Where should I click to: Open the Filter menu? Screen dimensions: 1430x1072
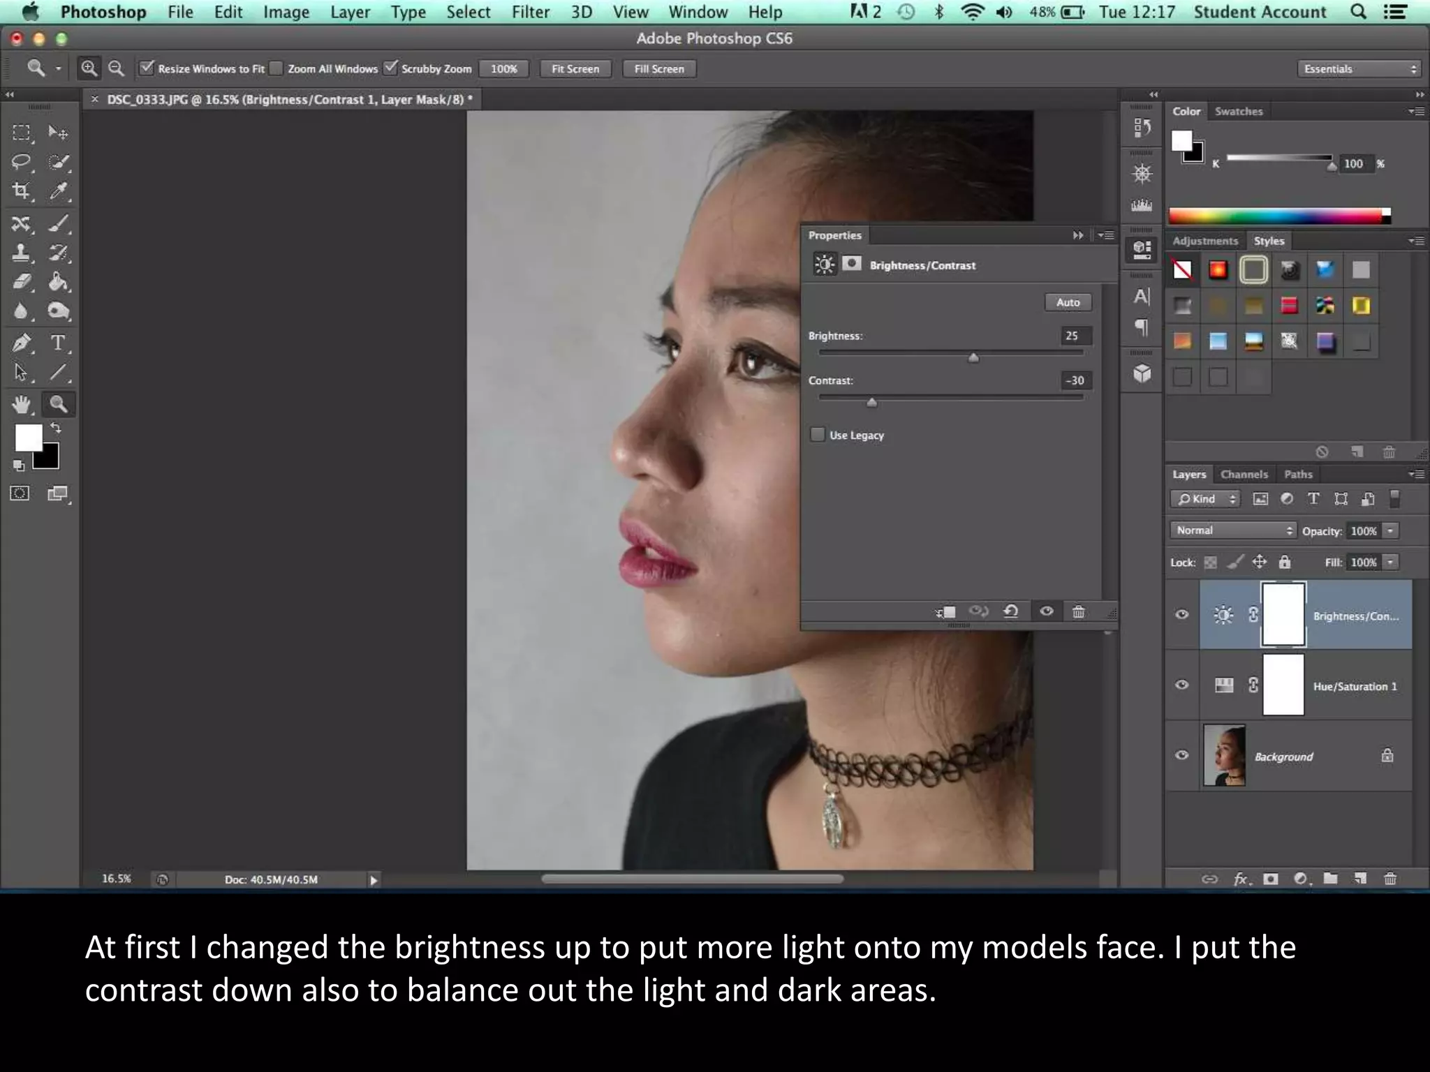click(x=530, y=12)
